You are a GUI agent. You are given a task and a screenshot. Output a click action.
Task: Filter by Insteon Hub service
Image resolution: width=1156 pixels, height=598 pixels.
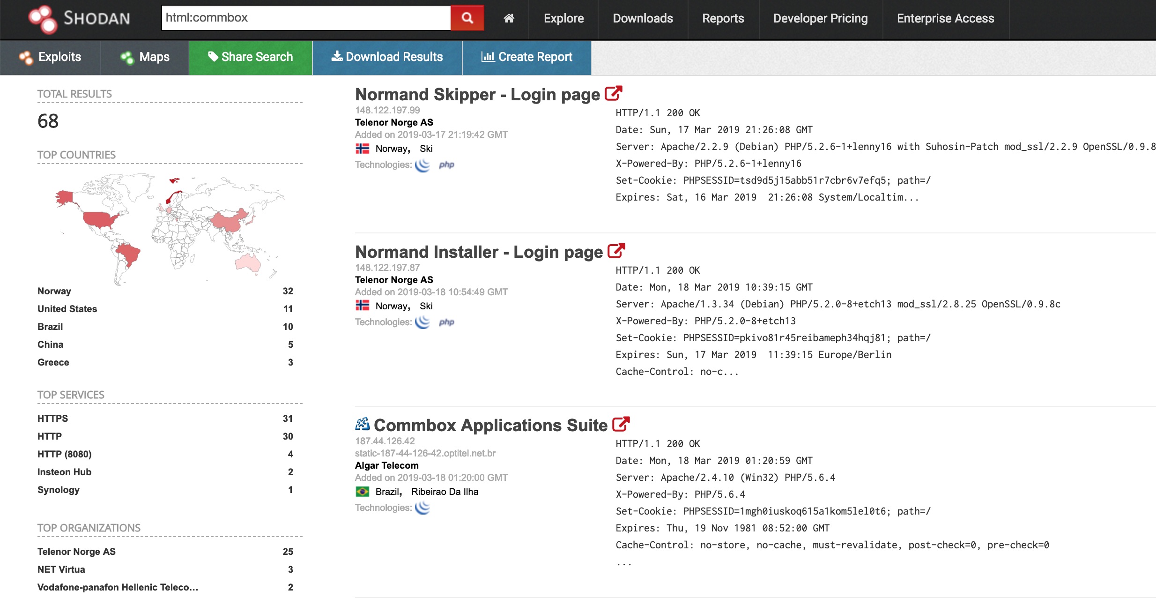click(64, 472)
